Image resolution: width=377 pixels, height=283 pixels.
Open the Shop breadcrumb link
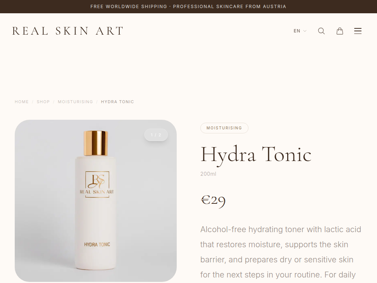(43, 102)
